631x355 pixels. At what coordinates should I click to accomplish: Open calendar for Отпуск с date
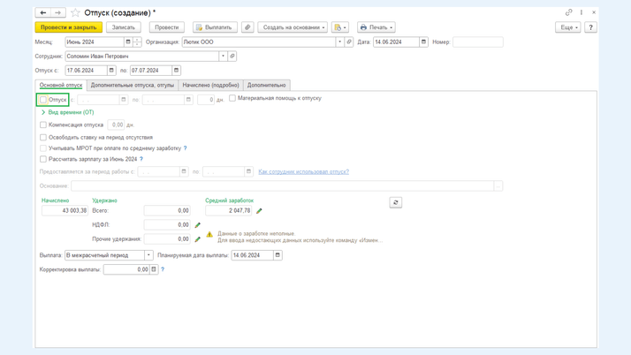111,71
